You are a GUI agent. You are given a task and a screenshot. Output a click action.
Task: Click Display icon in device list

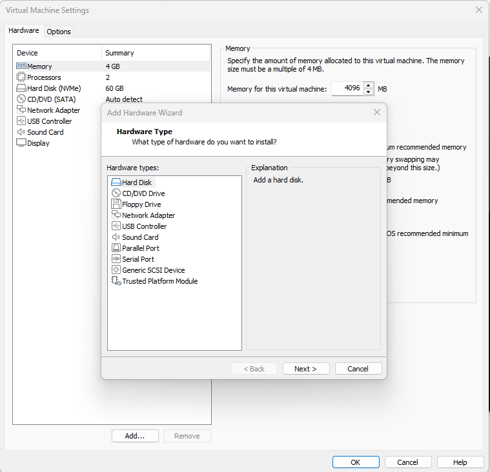pyautogui.click(x=21, y=143)
